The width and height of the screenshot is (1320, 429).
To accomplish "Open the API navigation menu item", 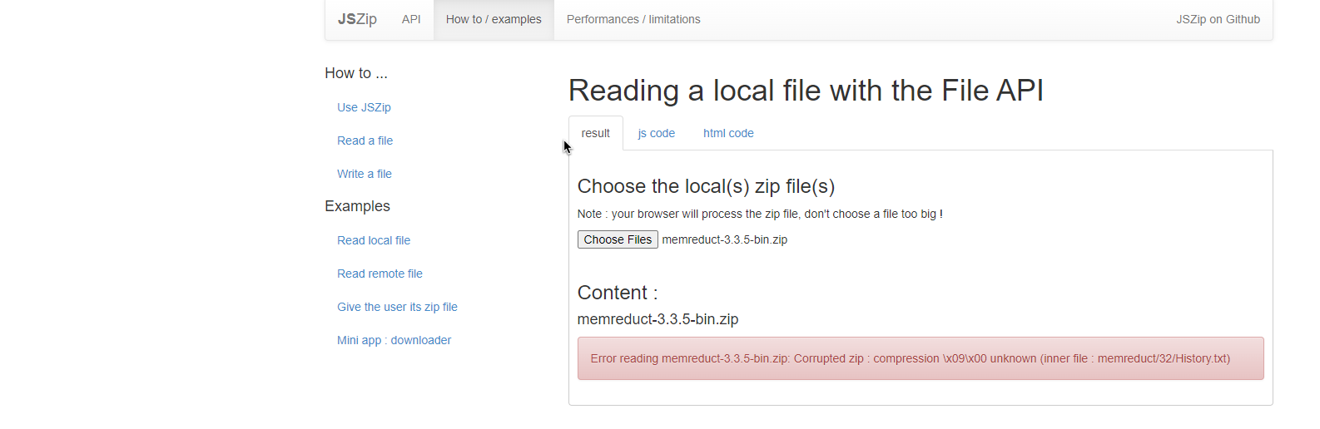I will pyautogui.click(x=411, y=19).
